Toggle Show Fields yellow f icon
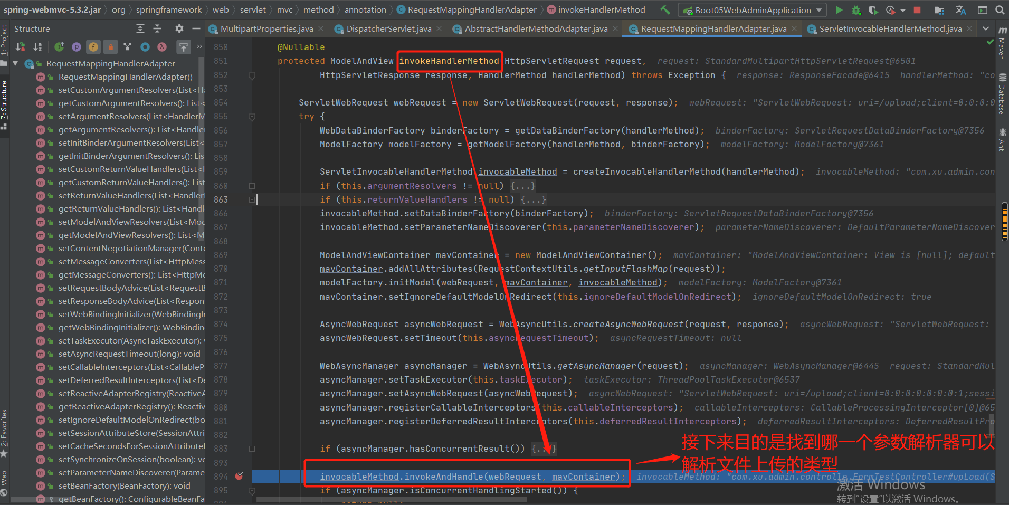This screenshot has width=1009, height=505. [x=93, y=47]
